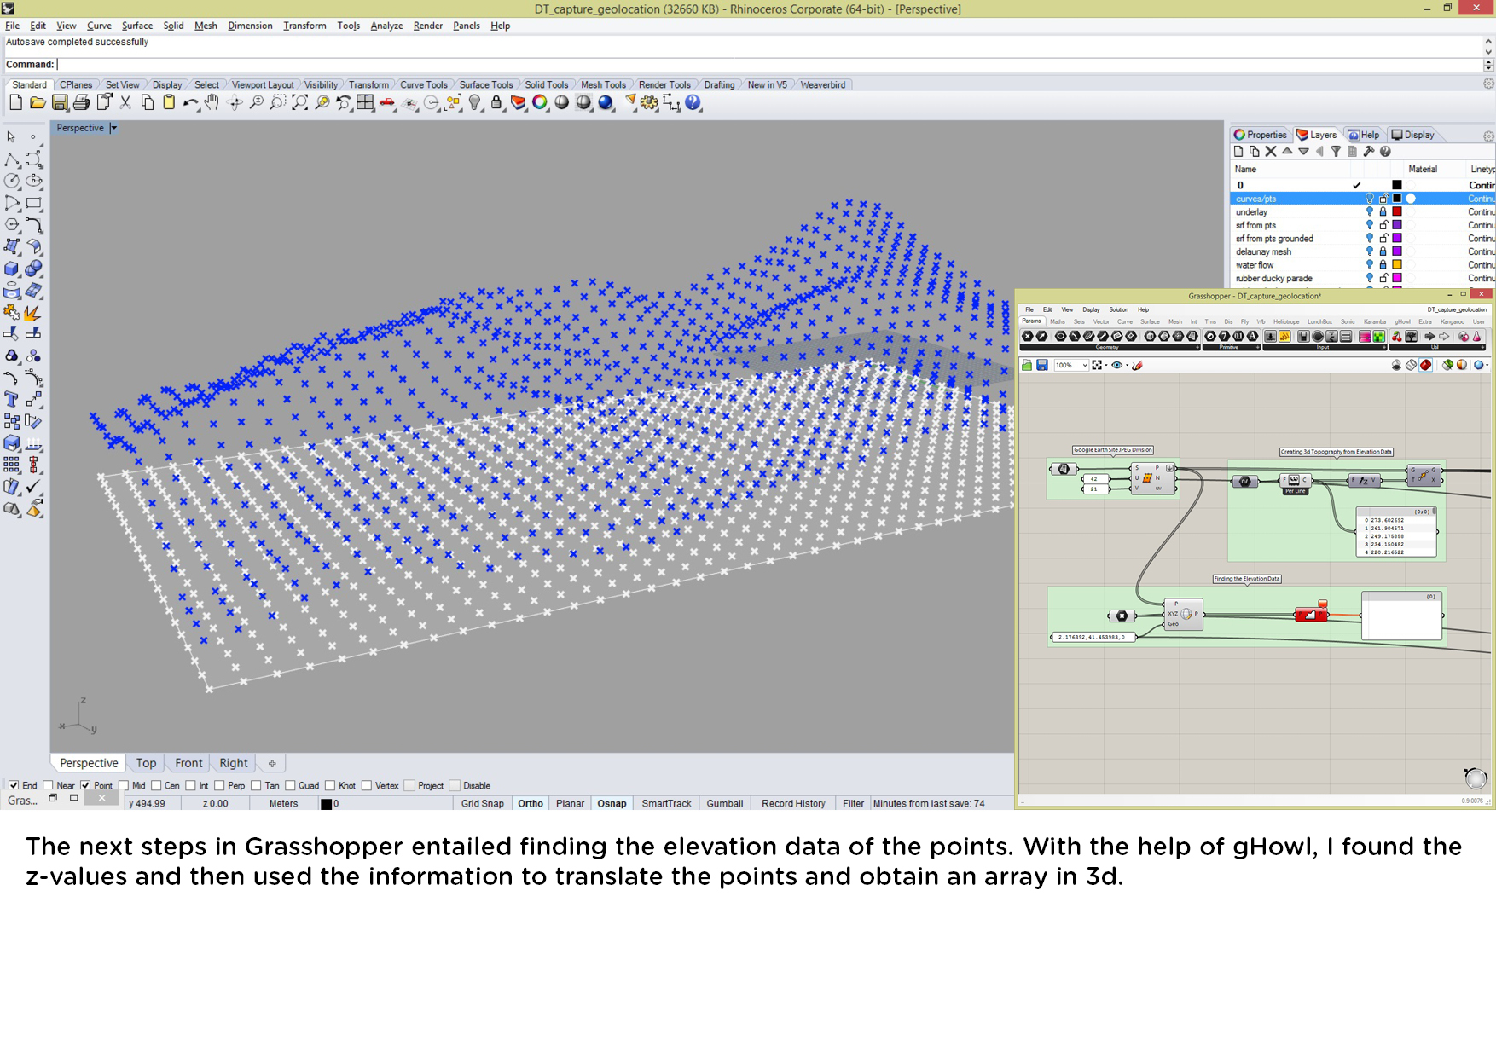1496x1058 pixels.
Task: Click Zoom Extents magnifier icon
Action: click(299, 103)
